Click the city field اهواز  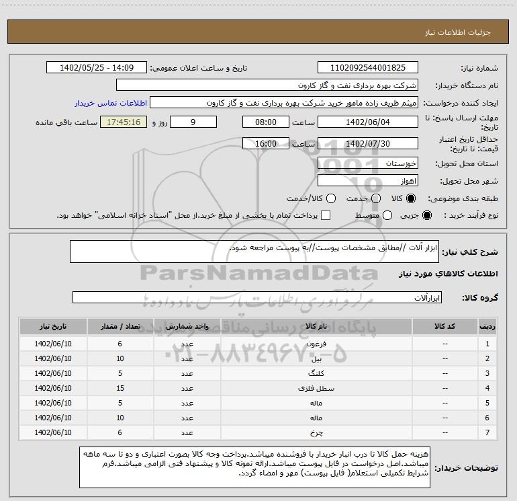[368, 181]
